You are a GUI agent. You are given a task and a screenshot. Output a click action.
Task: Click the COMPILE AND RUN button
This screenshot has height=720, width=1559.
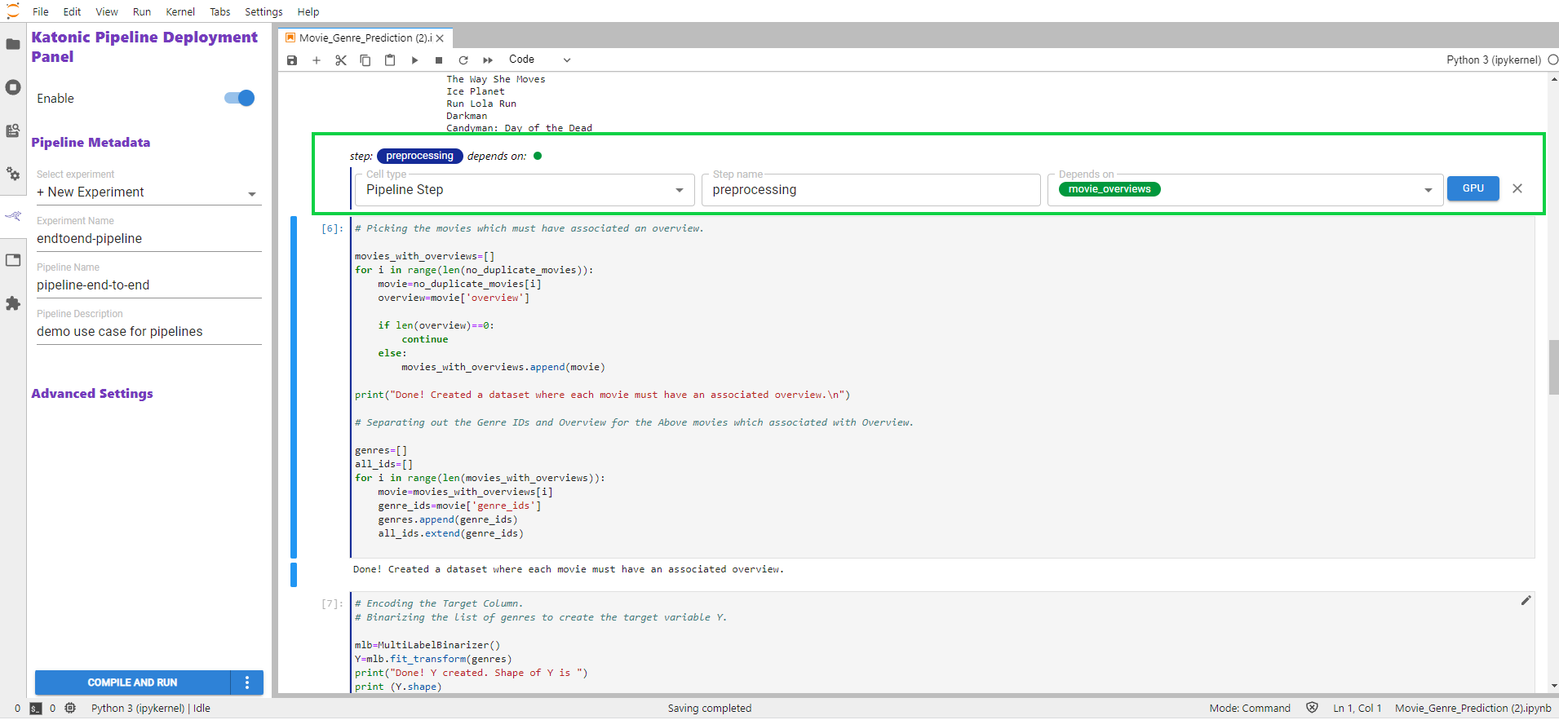(132, 682)
